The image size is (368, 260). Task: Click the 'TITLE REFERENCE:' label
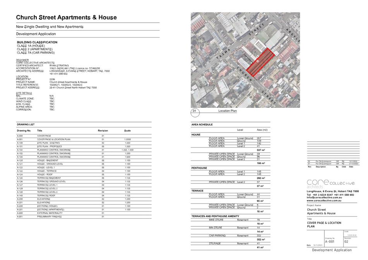pyautogui.click(x=27, y=85)
